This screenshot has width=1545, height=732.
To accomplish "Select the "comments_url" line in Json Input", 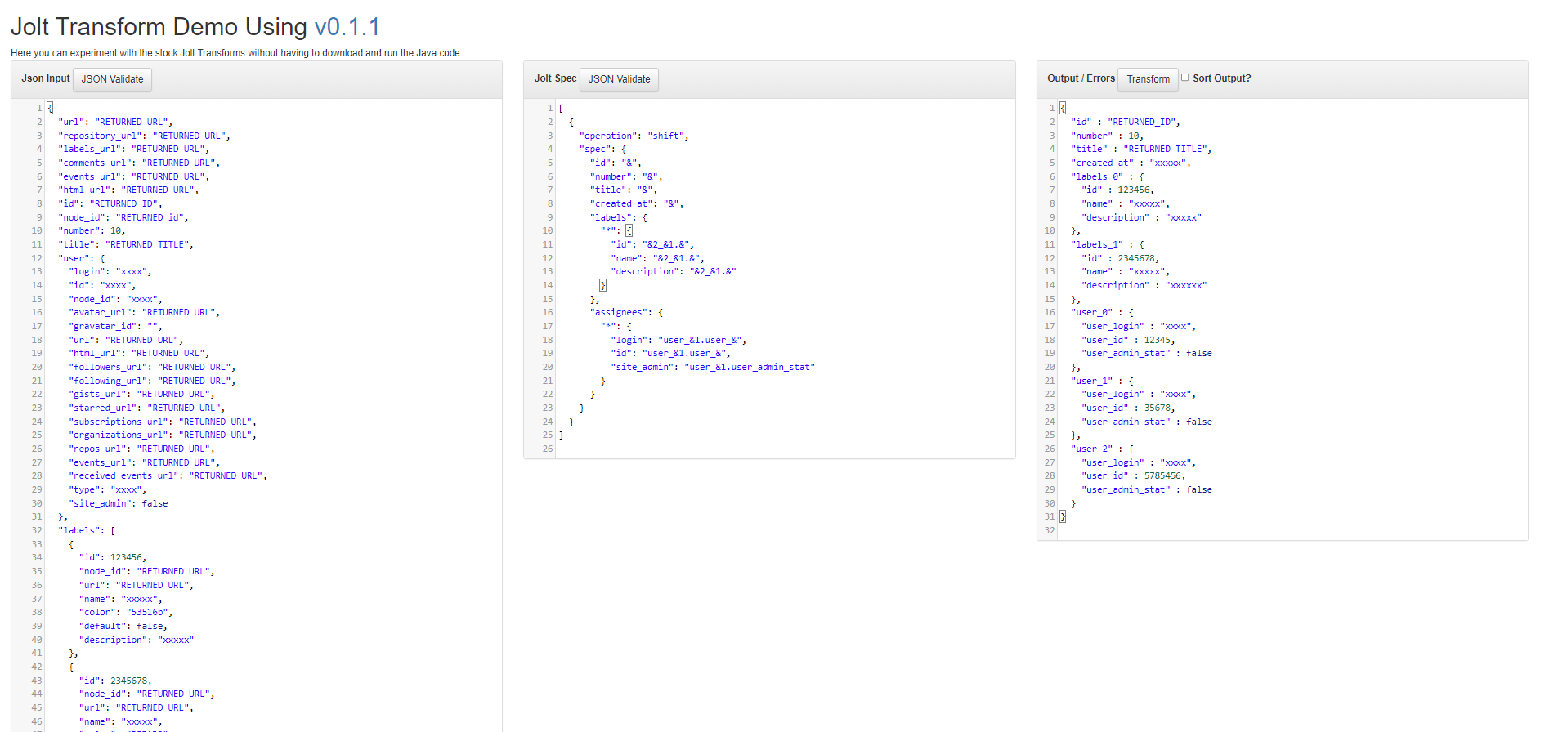I will tap(139, 163).
